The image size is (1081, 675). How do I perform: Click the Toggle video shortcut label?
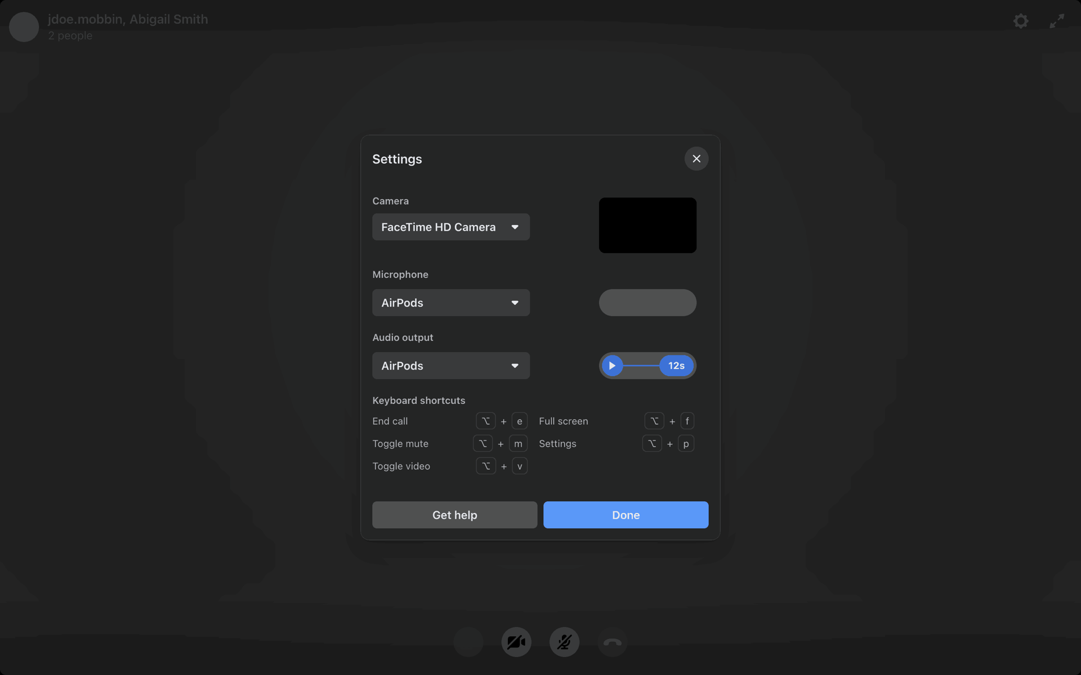point(401,466)
